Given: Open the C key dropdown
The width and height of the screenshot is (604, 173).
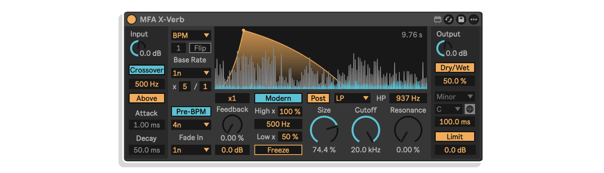Looking at the screenshot, I should coord(449,109).
